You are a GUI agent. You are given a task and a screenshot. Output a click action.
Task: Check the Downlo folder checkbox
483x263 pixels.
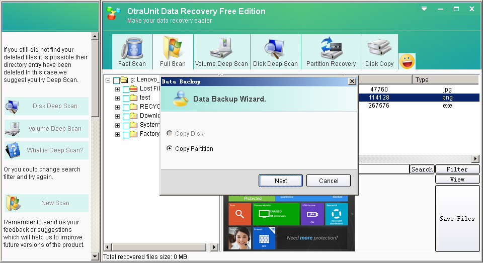click(x=126, y=117)
